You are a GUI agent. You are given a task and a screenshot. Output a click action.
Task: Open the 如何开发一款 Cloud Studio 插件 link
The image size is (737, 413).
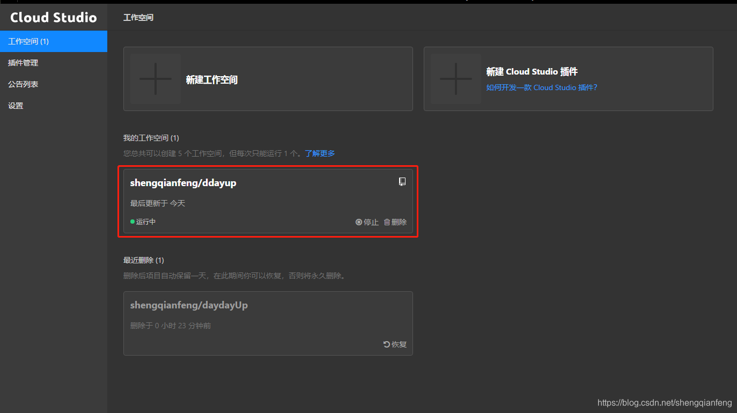coord(541,87)
